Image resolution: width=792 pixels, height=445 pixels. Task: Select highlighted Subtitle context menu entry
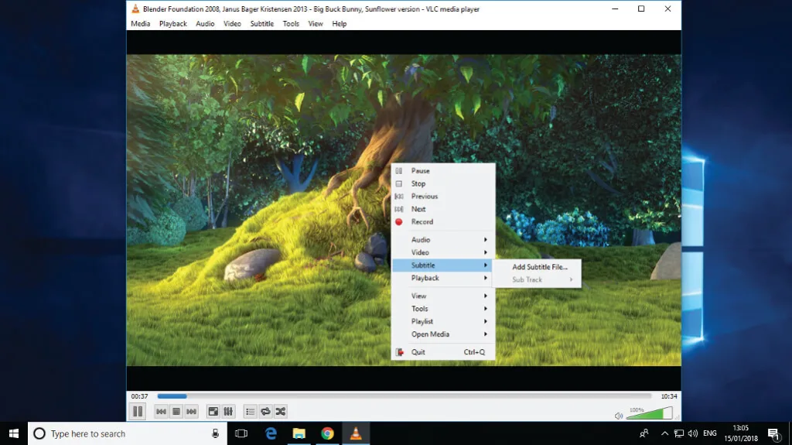(x=443, y=265)
